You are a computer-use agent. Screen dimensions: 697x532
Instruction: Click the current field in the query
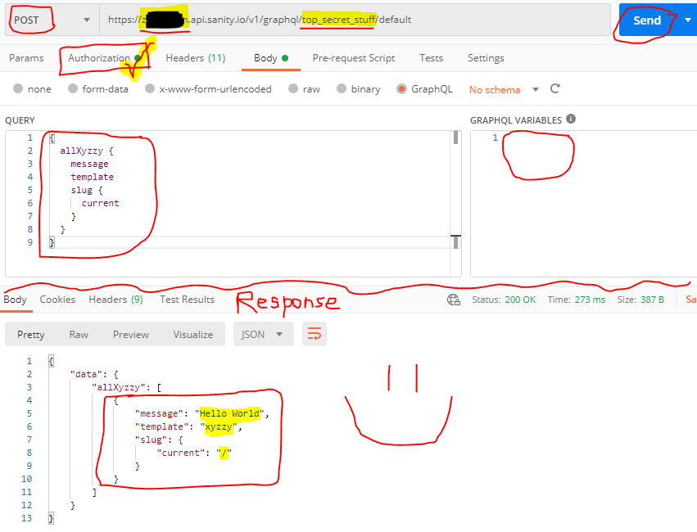tap(100, 203)
